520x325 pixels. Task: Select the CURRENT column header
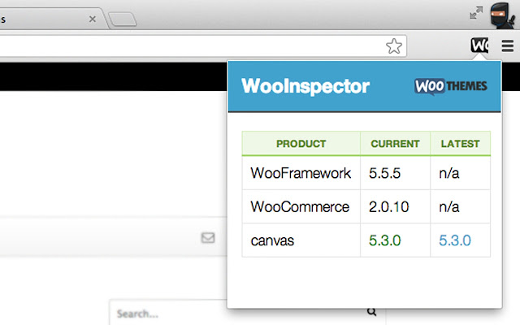point(396,144)
